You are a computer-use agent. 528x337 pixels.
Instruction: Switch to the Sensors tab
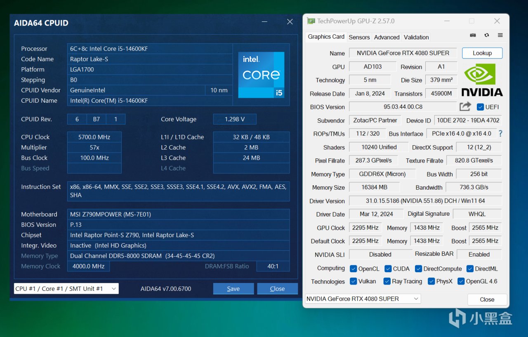359,37
